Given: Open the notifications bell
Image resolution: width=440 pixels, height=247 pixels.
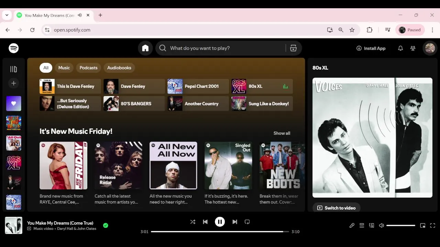Looking at the screenshot, I should pyautogui.click(x=400, y=48).
